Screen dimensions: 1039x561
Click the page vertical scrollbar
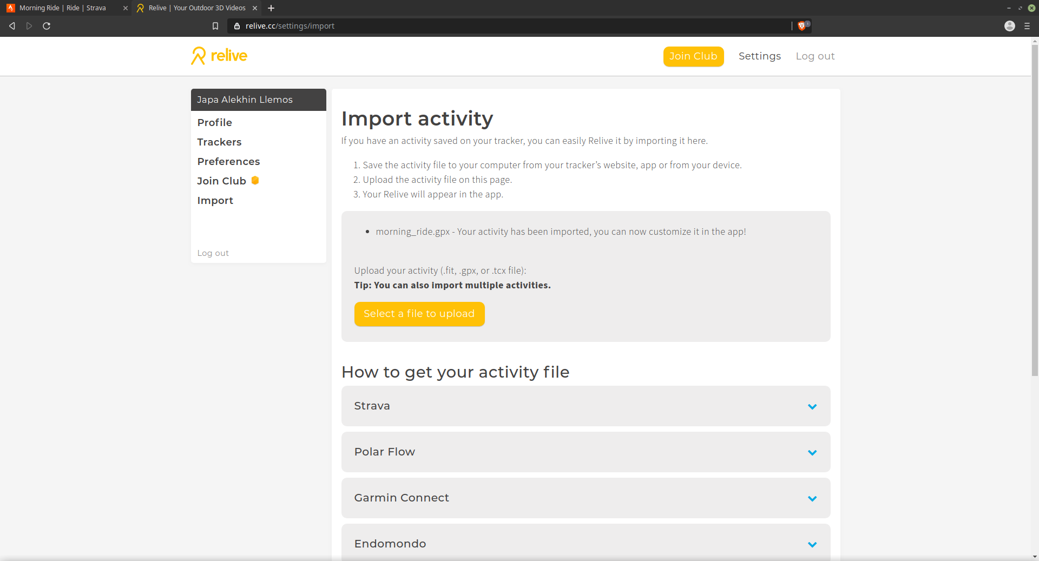pos(1034,216)
